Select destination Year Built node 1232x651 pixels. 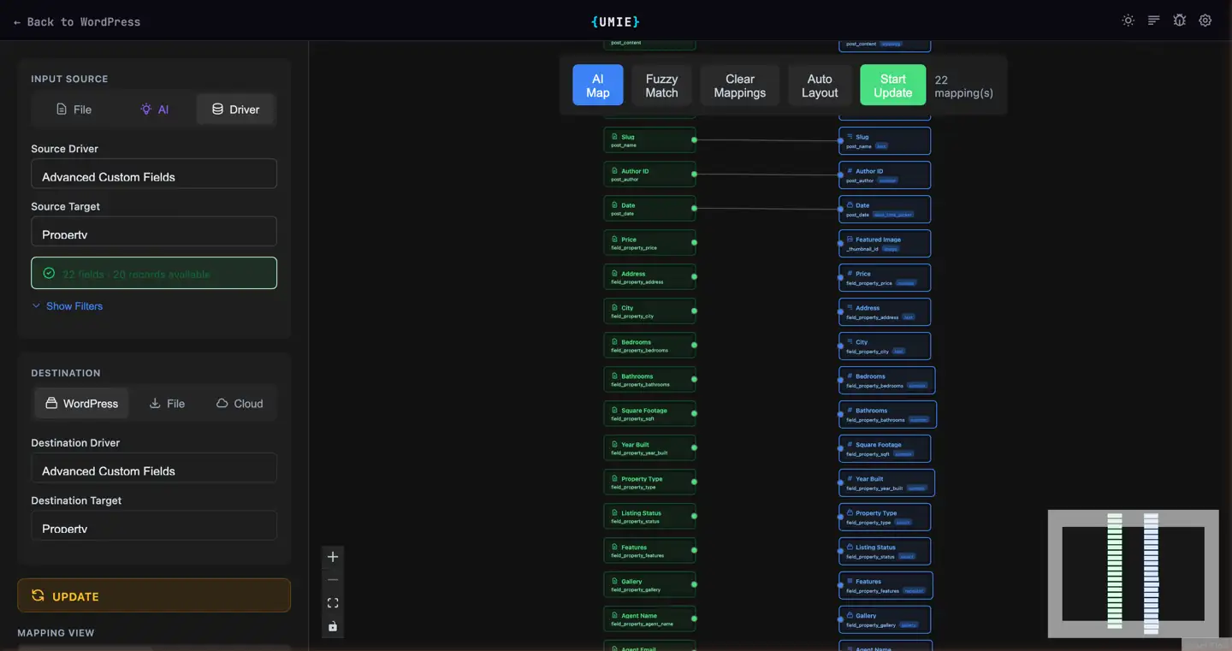pos(886,483)
